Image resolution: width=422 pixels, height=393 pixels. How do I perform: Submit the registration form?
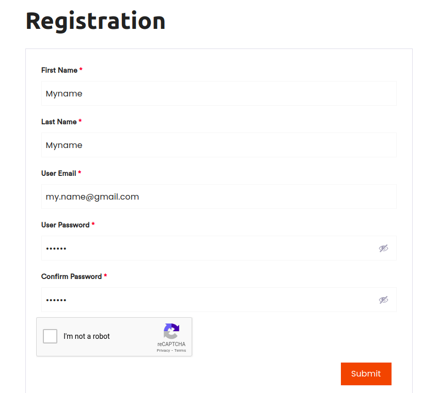366,373
